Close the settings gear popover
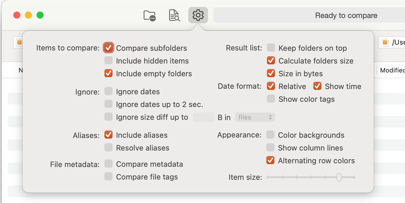Screen dimensions: 405x203 pos(198,15)
